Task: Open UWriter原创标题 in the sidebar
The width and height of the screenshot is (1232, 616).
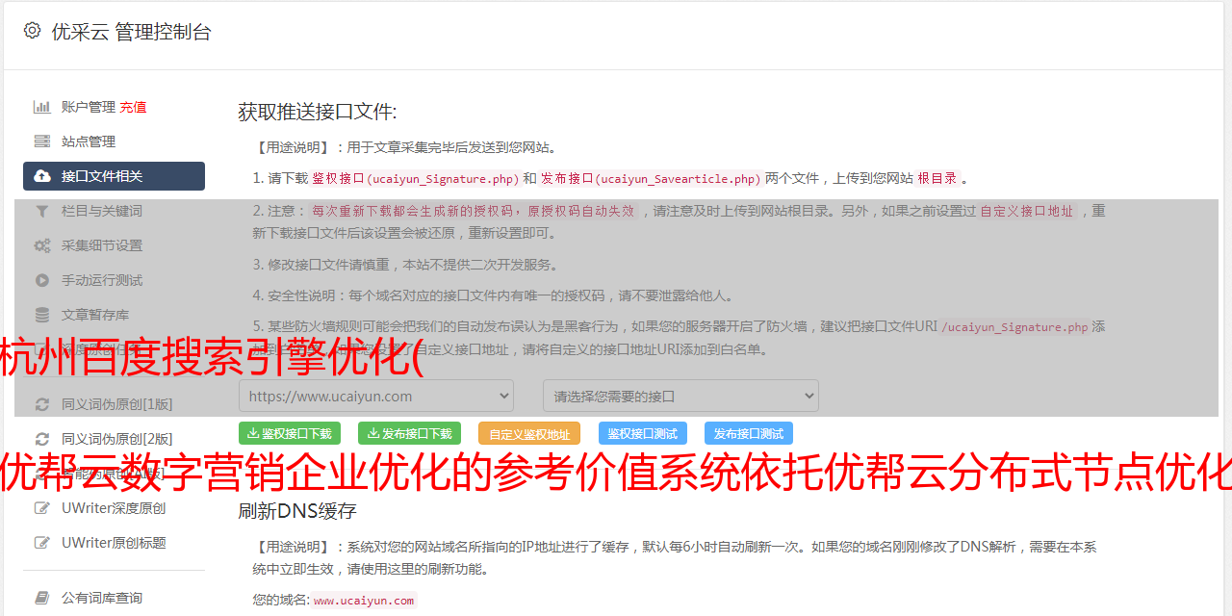Action: pos(114,543)
